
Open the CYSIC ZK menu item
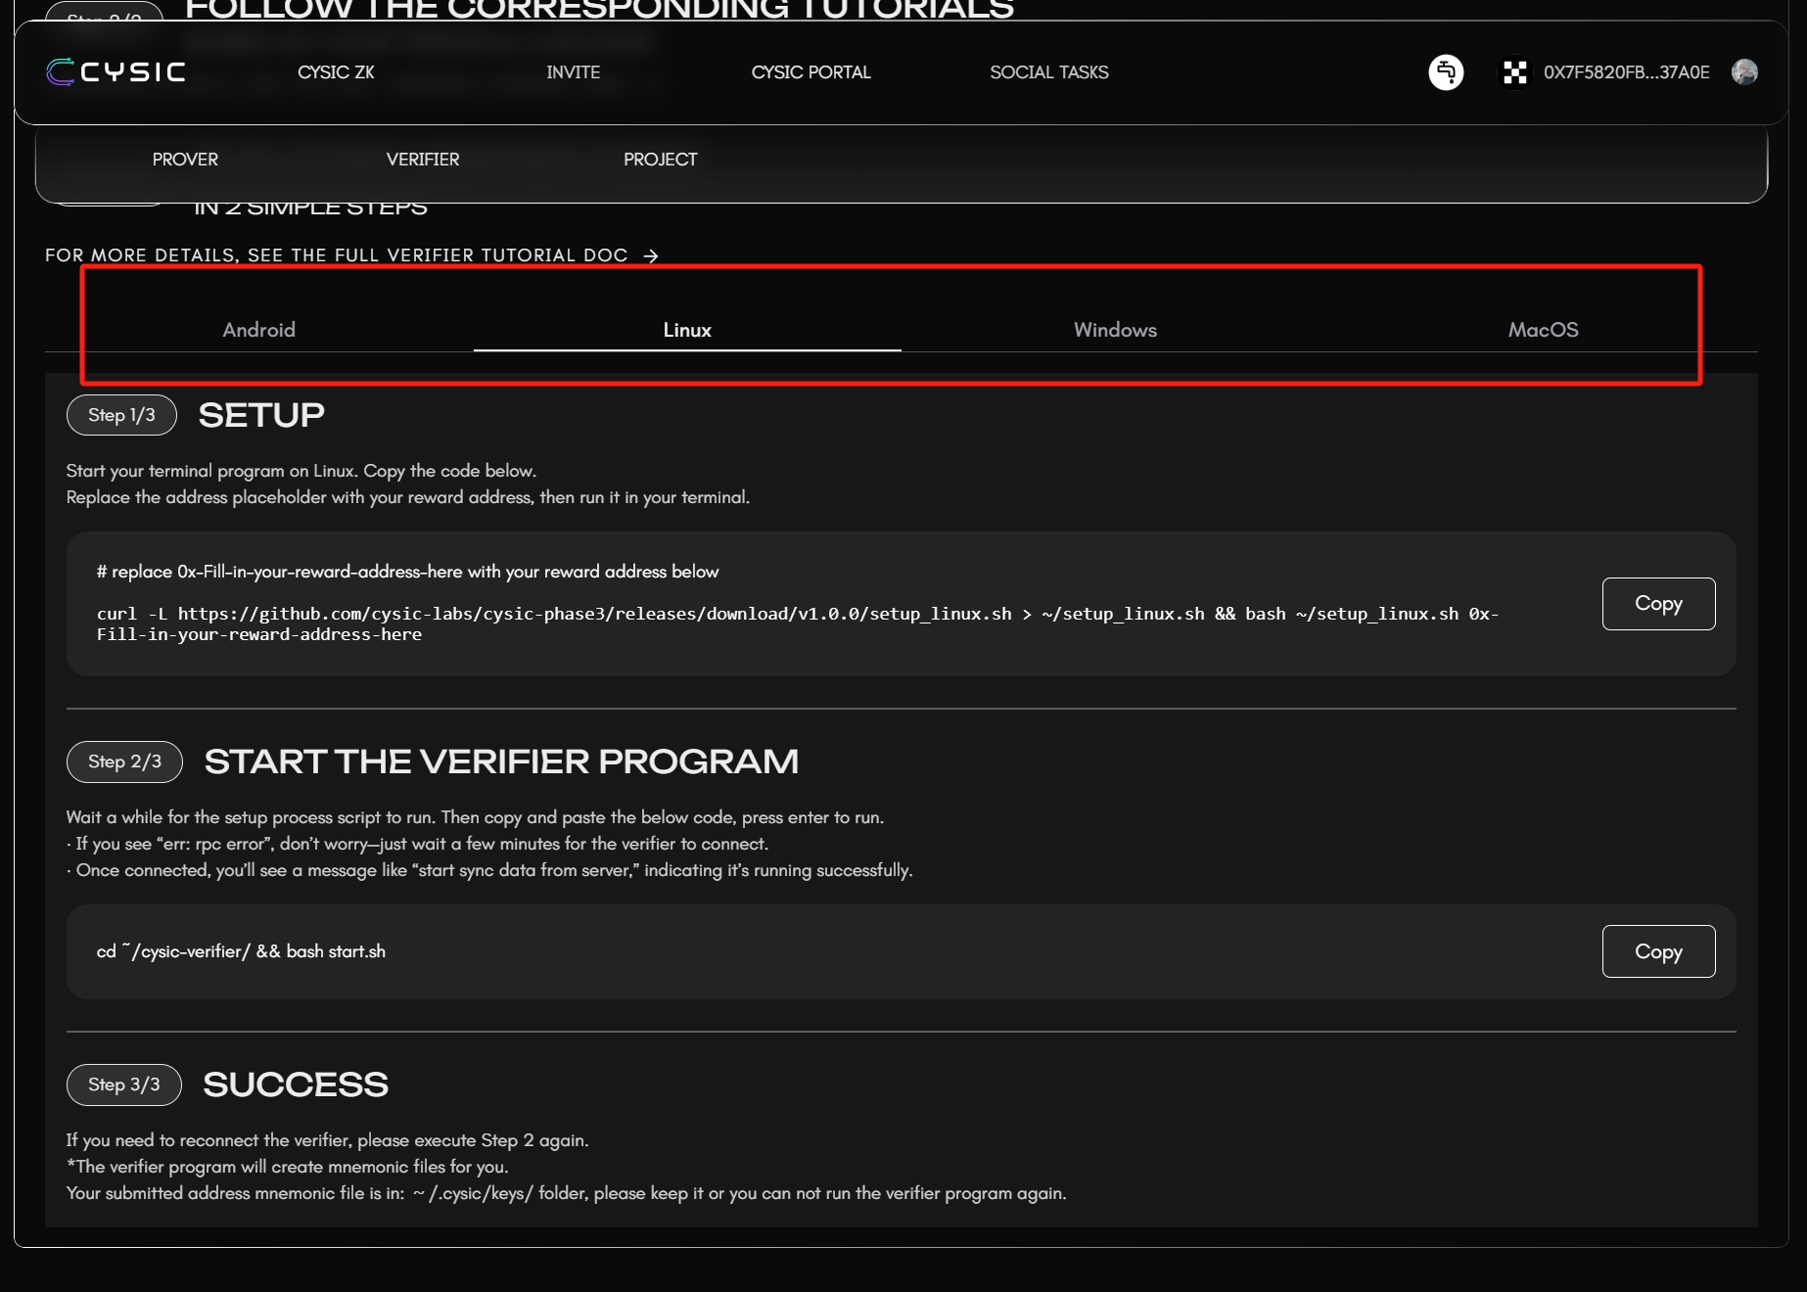336,72
